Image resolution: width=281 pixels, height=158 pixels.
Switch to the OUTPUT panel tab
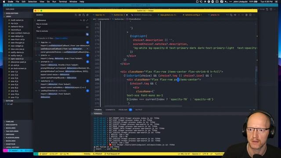[x=139, y=110]
